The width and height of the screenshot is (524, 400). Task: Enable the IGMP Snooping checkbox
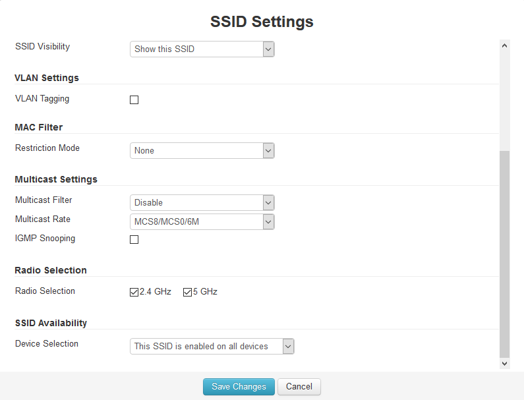pos(134,240)
